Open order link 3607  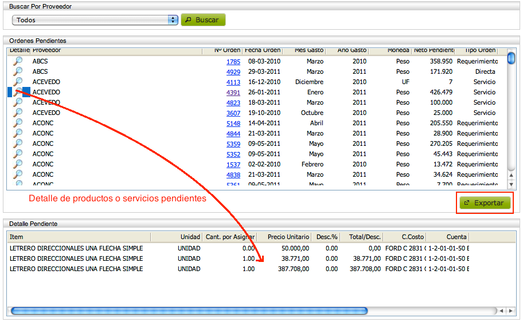(x=233, y=113)
